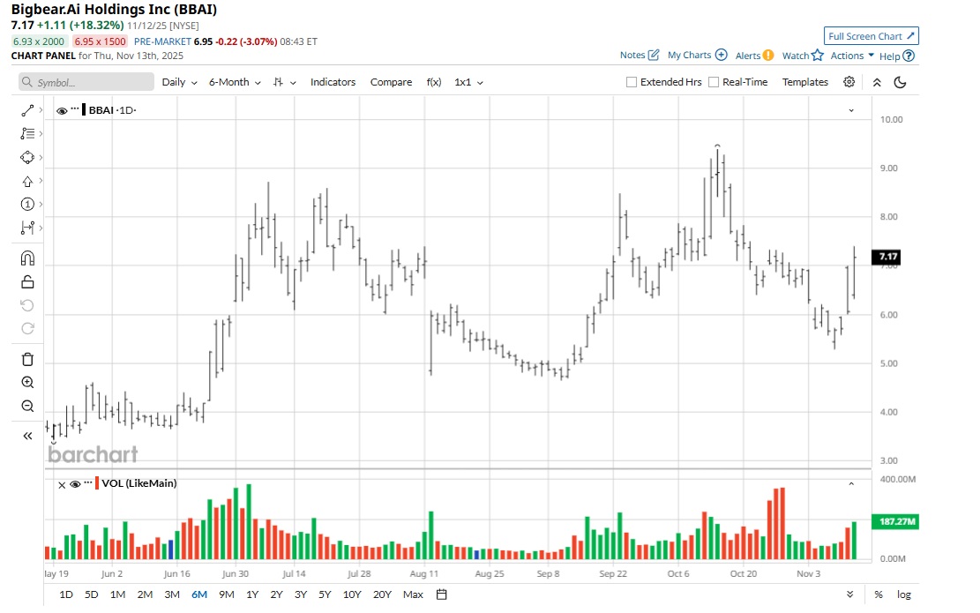This screenshot has width=980, height=613.
Task: Select the shapes drawing tool
Action: 26,158
